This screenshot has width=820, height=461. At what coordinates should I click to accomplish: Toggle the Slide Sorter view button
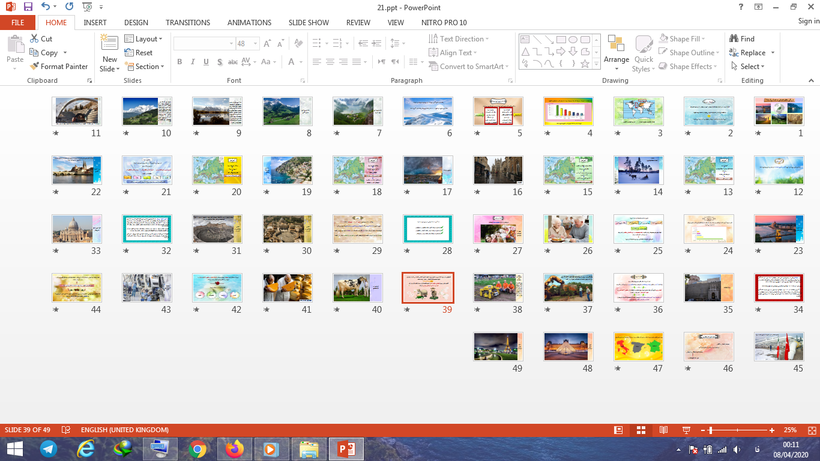pyautogui.click(x=641, y=430)
